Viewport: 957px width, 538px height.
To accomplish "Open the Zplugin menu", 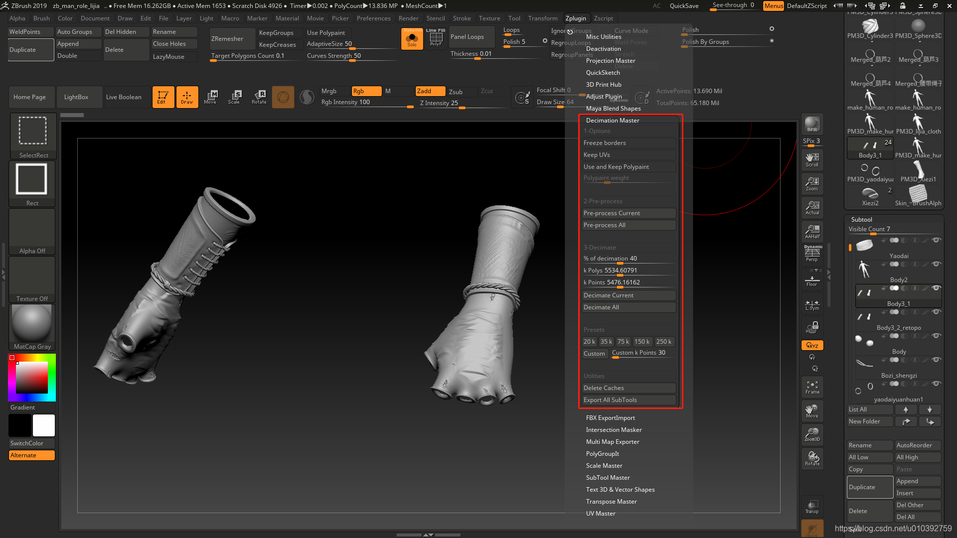I will pyautogui.click(x=575, y=18).
